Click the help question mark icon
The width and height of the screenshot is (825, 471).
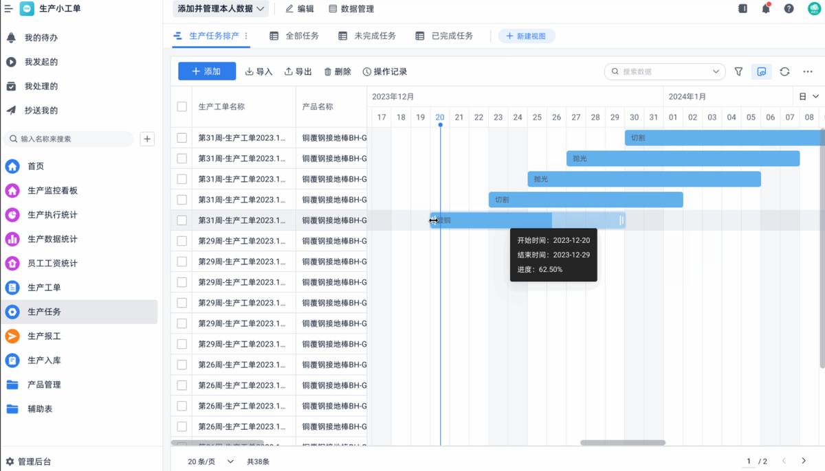coord(789,9)
